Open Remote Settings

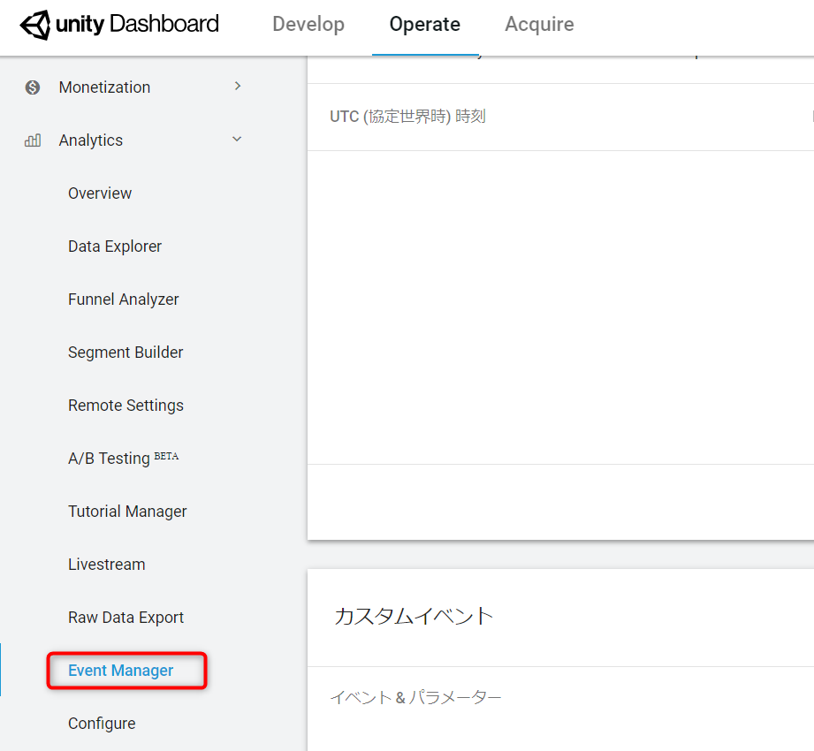coord(126,405)
